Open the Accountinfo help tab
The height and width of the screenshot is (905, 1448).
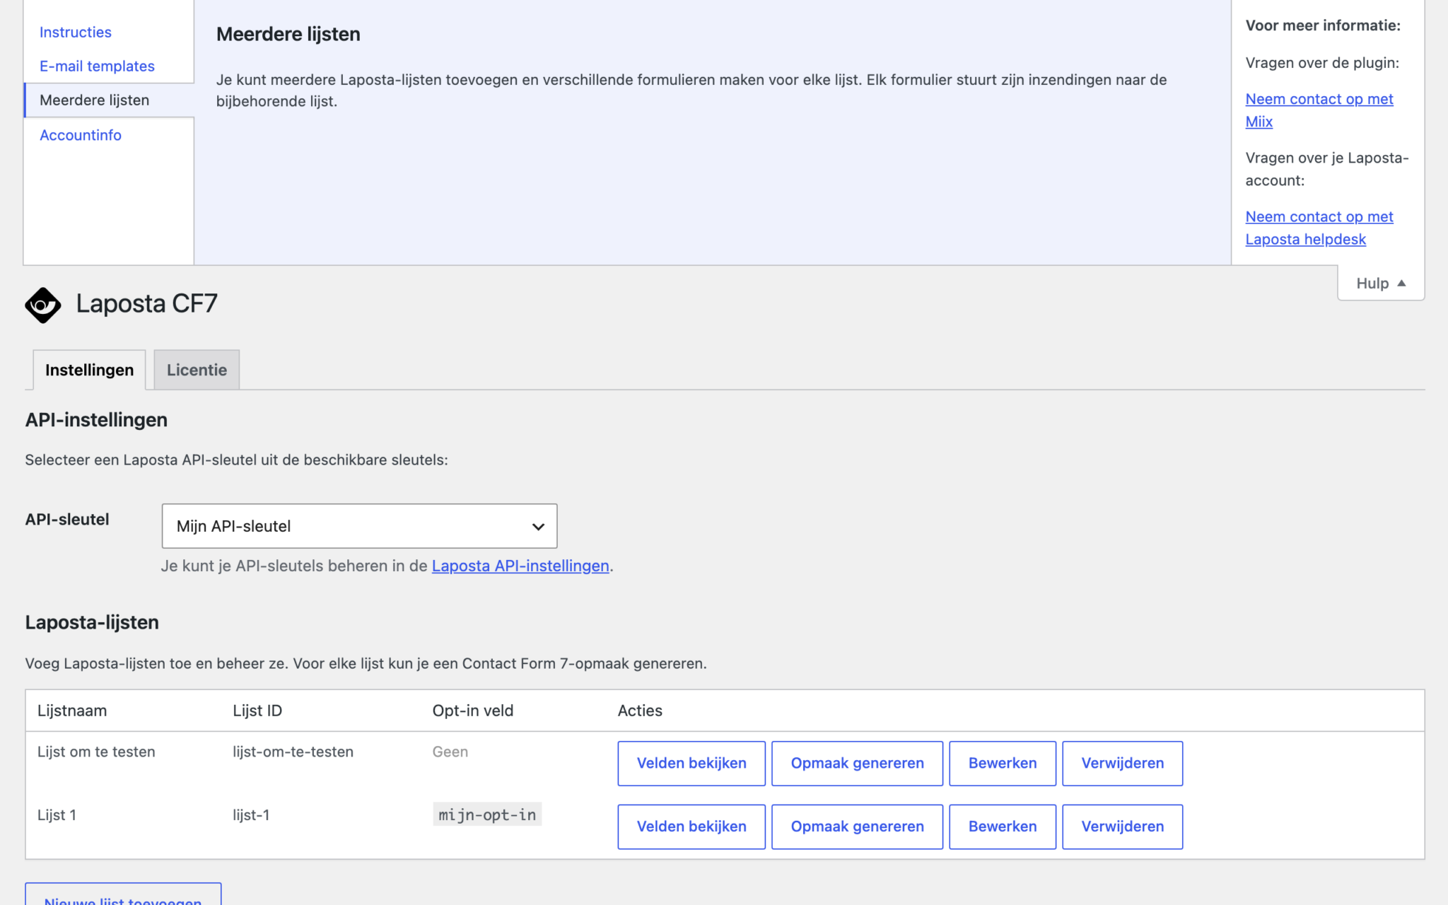[x=81, y=135]
